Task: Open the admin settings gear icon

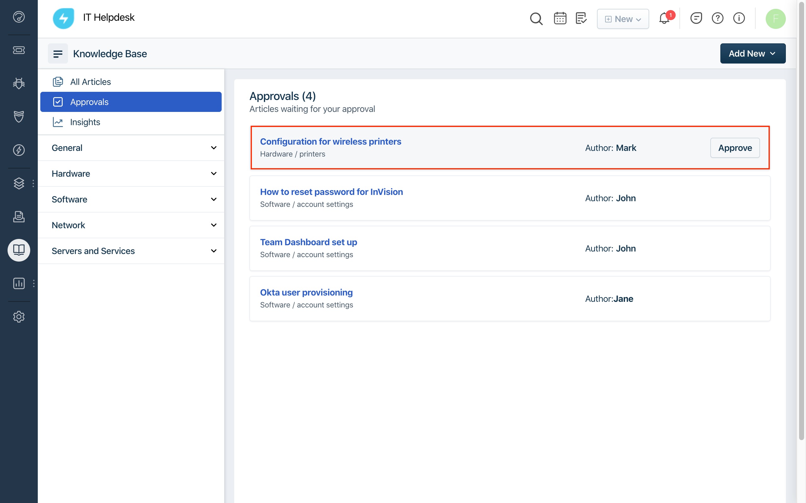Action: pyautogui.click(x=19, y=316)
